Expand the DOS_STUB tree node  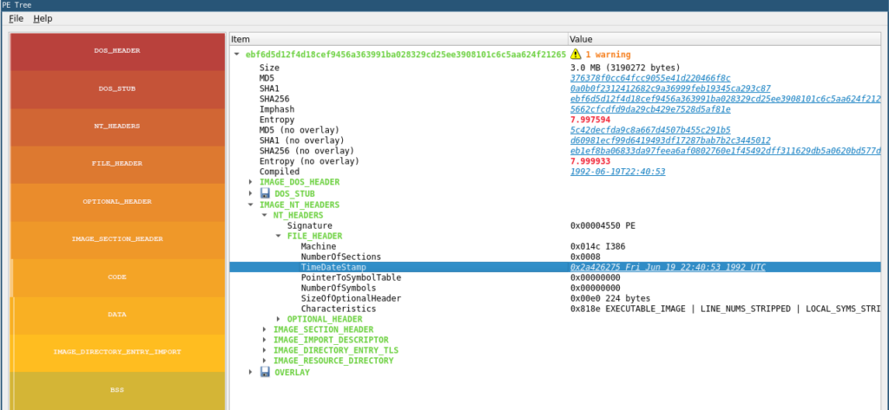click(251, 193)
